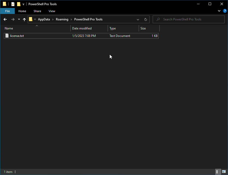Click the address bar folder icon
The height and width of the screenshot is (175, 228).
(31, 19)
